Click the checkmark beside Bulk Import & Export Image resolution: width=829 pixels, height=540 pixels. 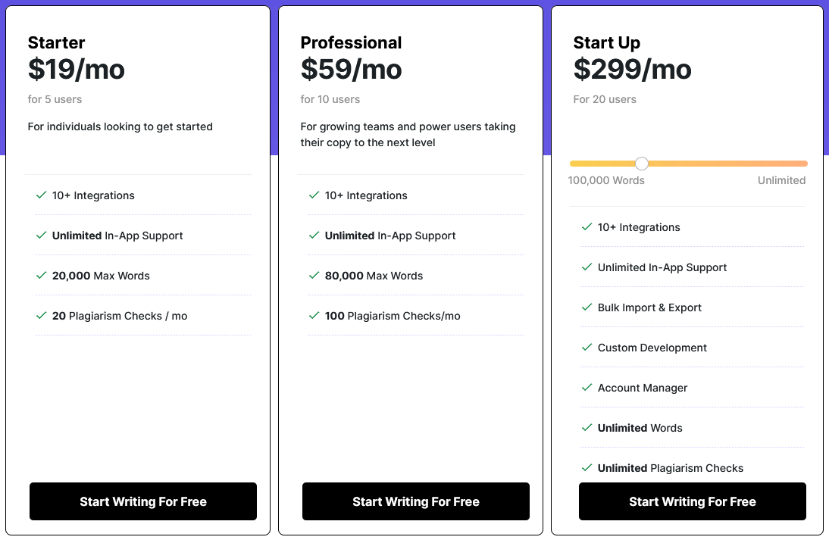[x=587, y=307]
